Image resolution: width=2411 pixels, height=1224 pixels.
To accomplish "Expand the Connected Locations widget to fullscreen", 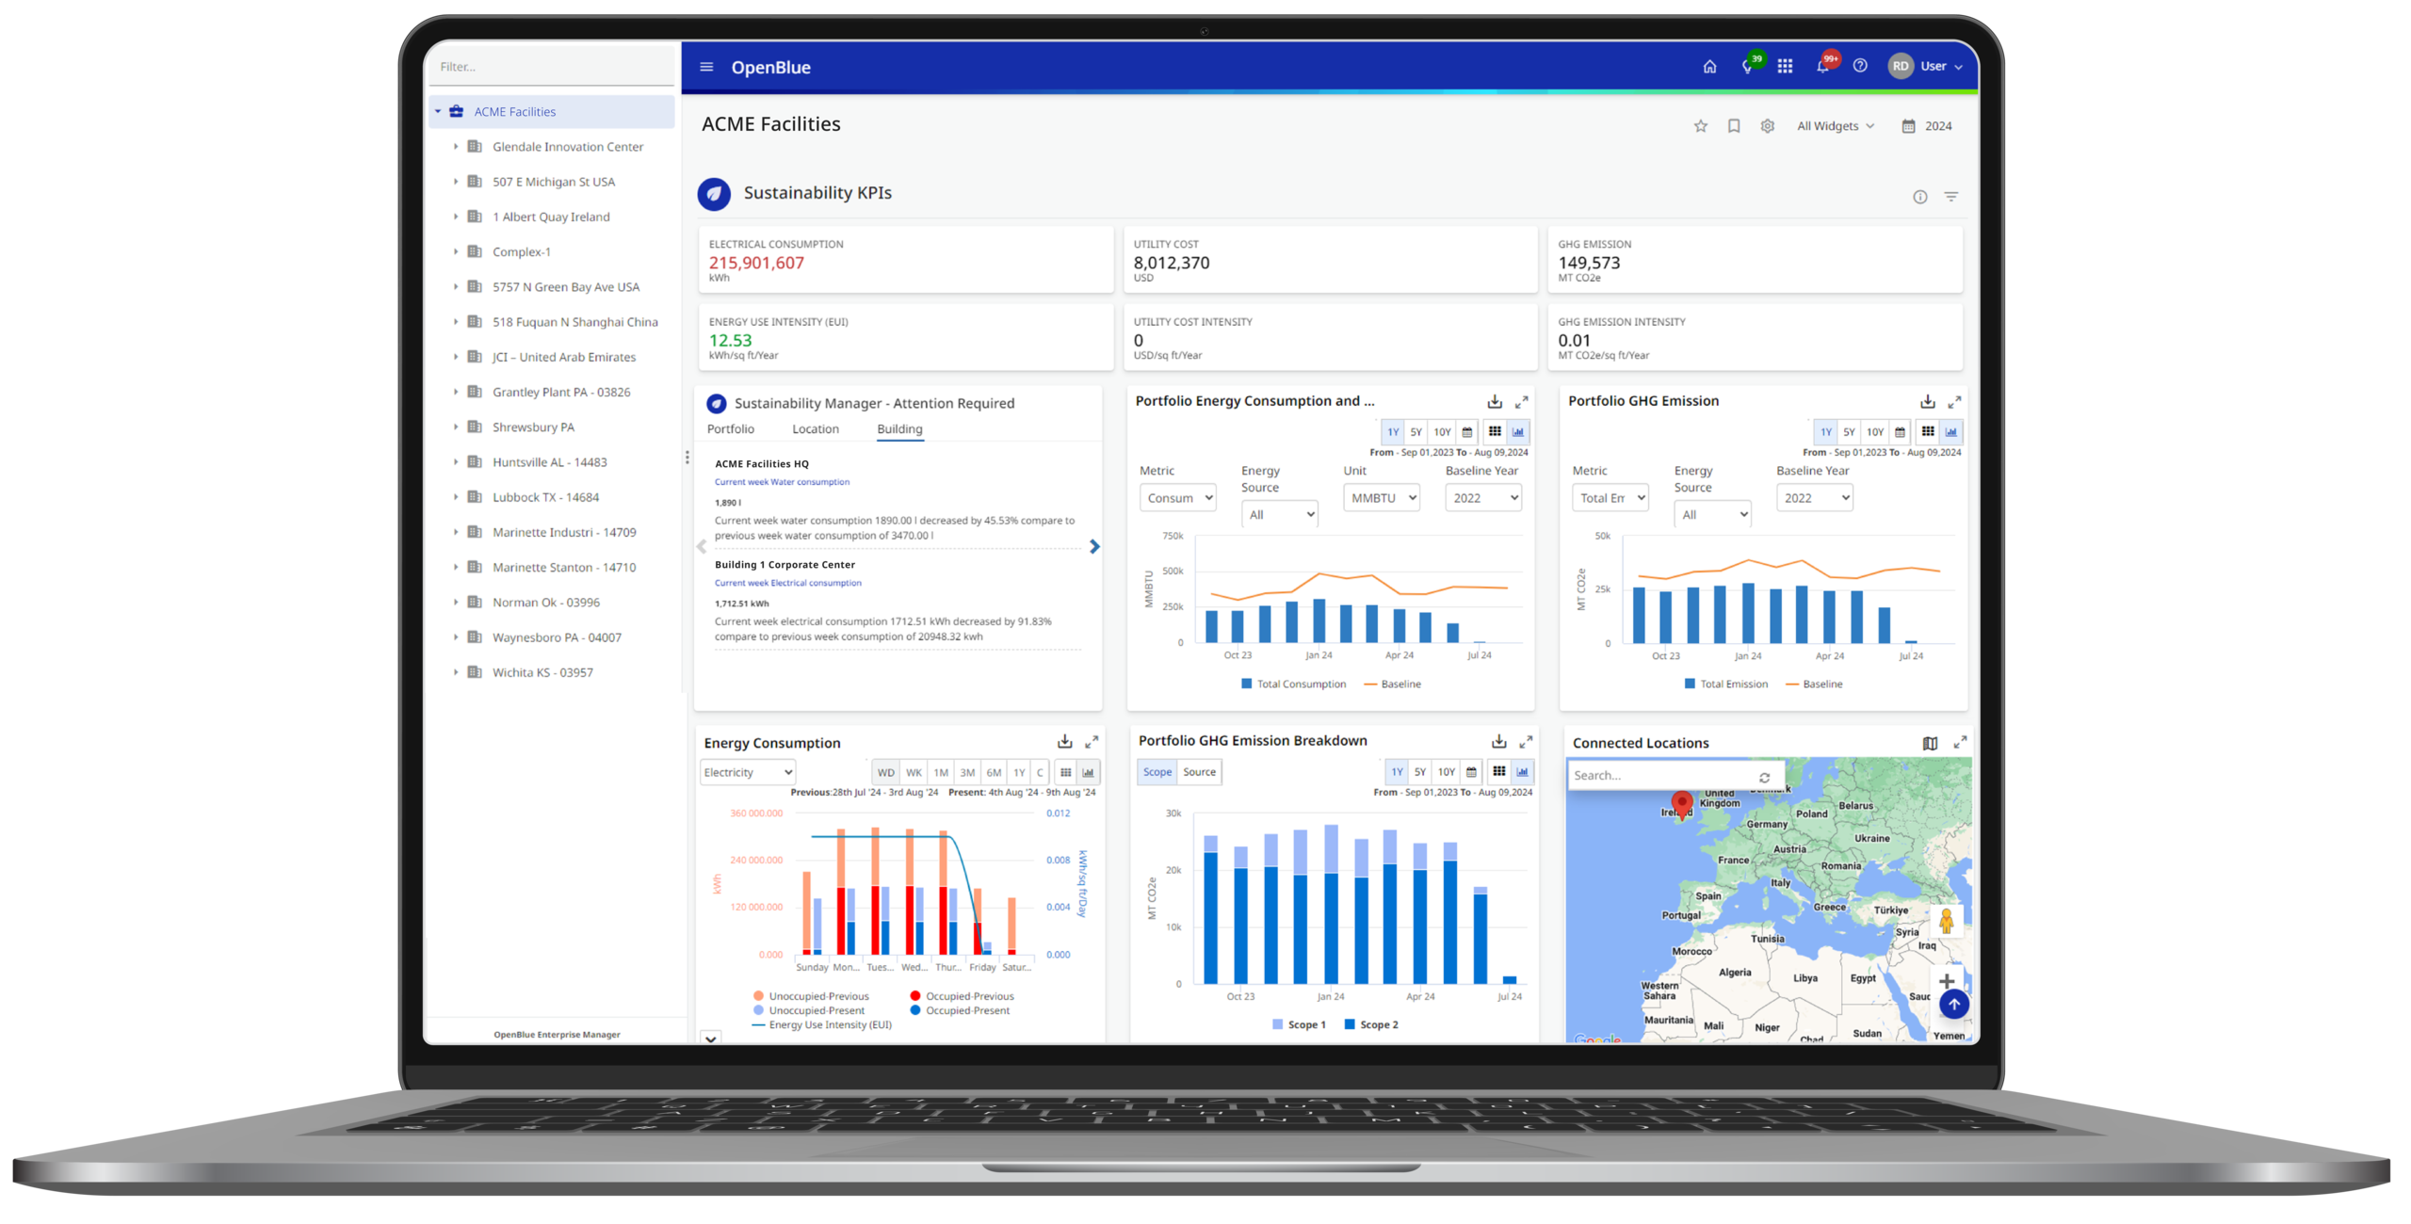I will point(1960,743).
